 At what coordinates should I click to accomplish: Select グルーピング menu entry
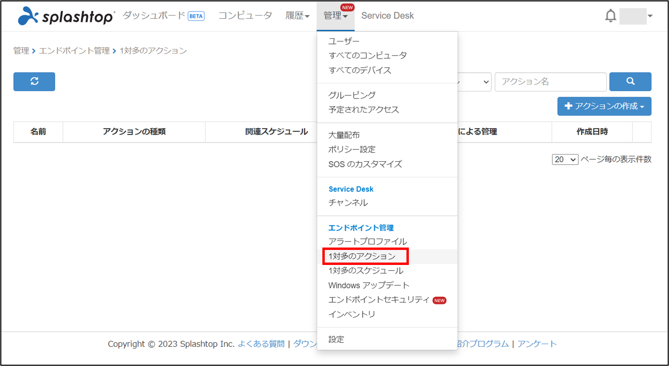pos(352,95)
